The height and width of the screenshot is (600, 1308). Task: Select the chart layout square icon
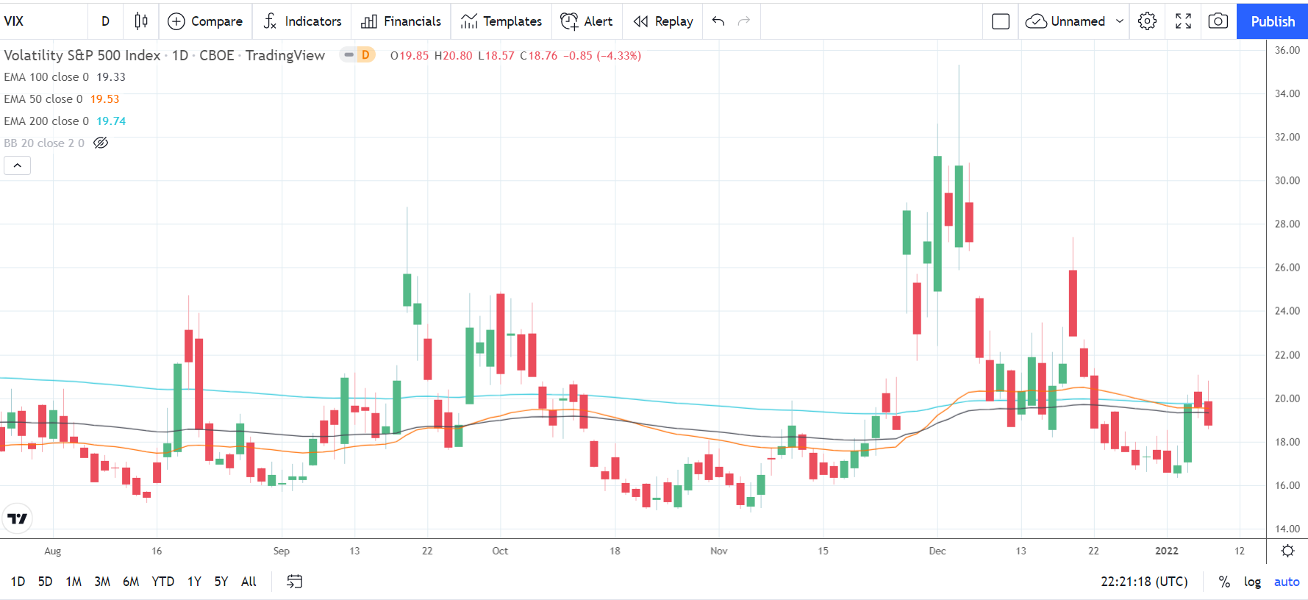[x=1001, y=21]
